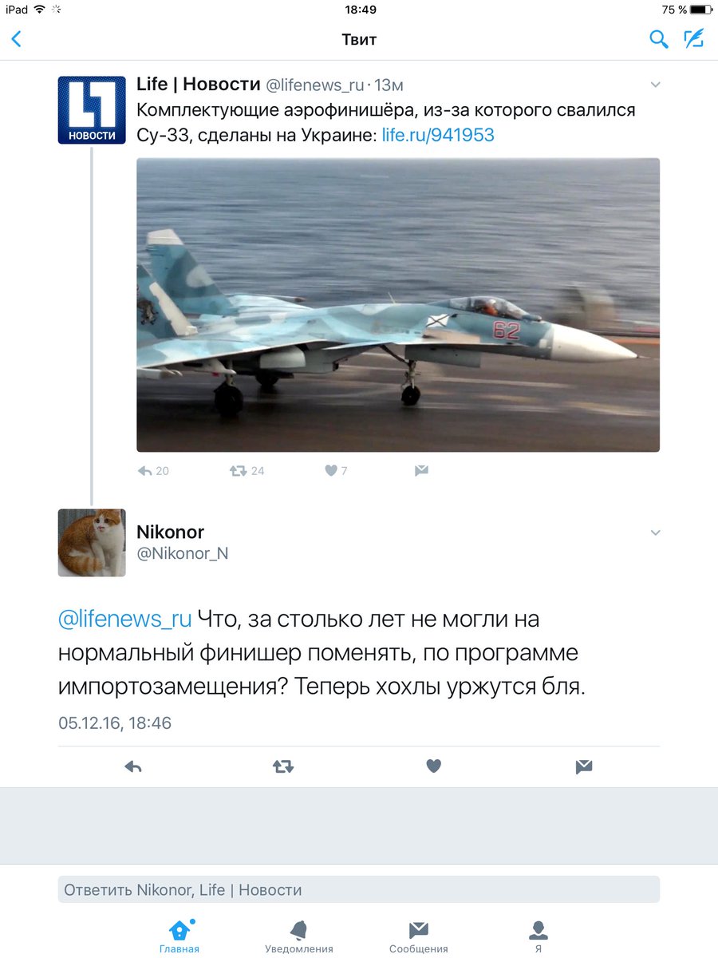This screenshot has height=958, width=718.
Task: Tap the back arrow in header
Action: tap(16, 39)
